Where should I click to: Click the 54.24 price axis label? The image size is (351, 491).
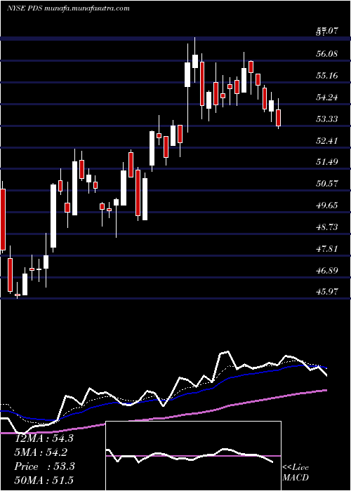tap(326, 97)
